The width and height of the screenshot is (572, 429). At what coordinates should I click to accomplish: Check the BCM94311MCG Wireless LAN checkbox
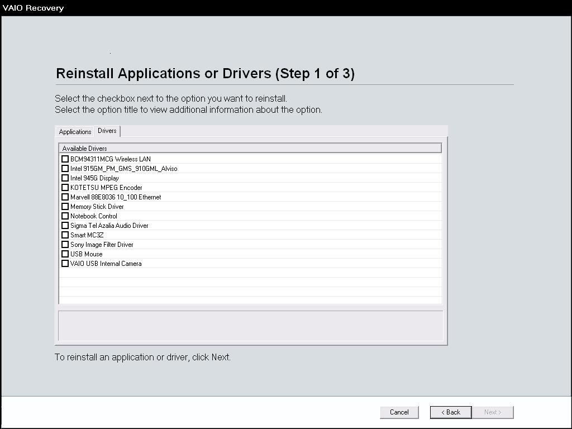point(65,159)
